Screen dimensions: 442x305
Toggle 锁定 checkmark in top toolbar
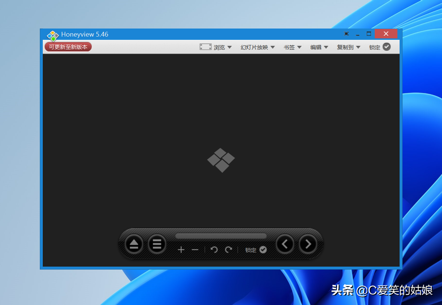tap(386, 47)
